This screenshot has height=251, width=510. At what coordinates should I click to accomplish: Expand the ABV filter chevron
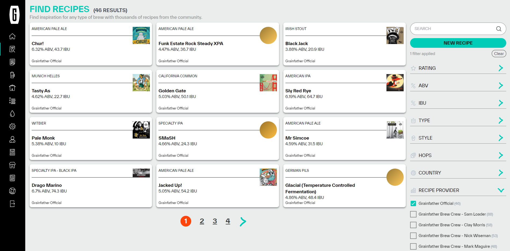tap(501, 86)
